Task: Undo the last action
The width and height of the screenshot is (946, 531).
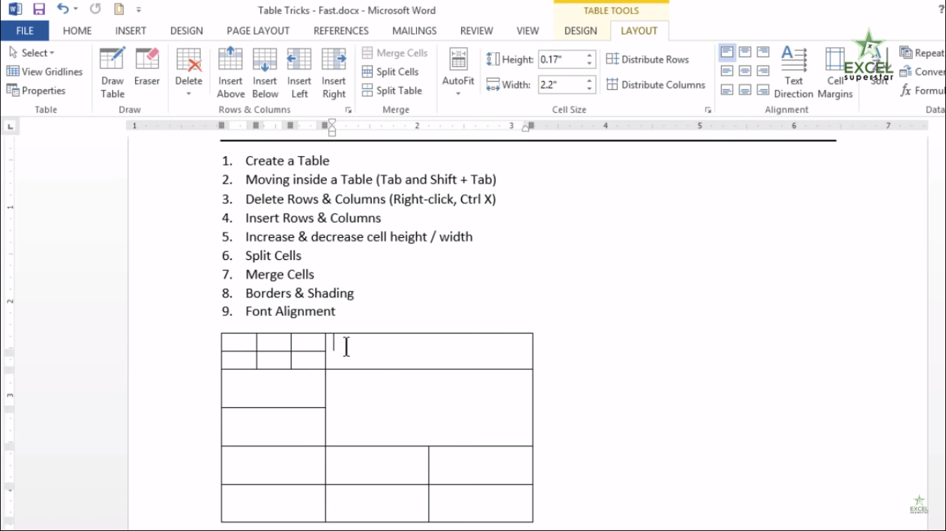Action: (x=63, y=10)
